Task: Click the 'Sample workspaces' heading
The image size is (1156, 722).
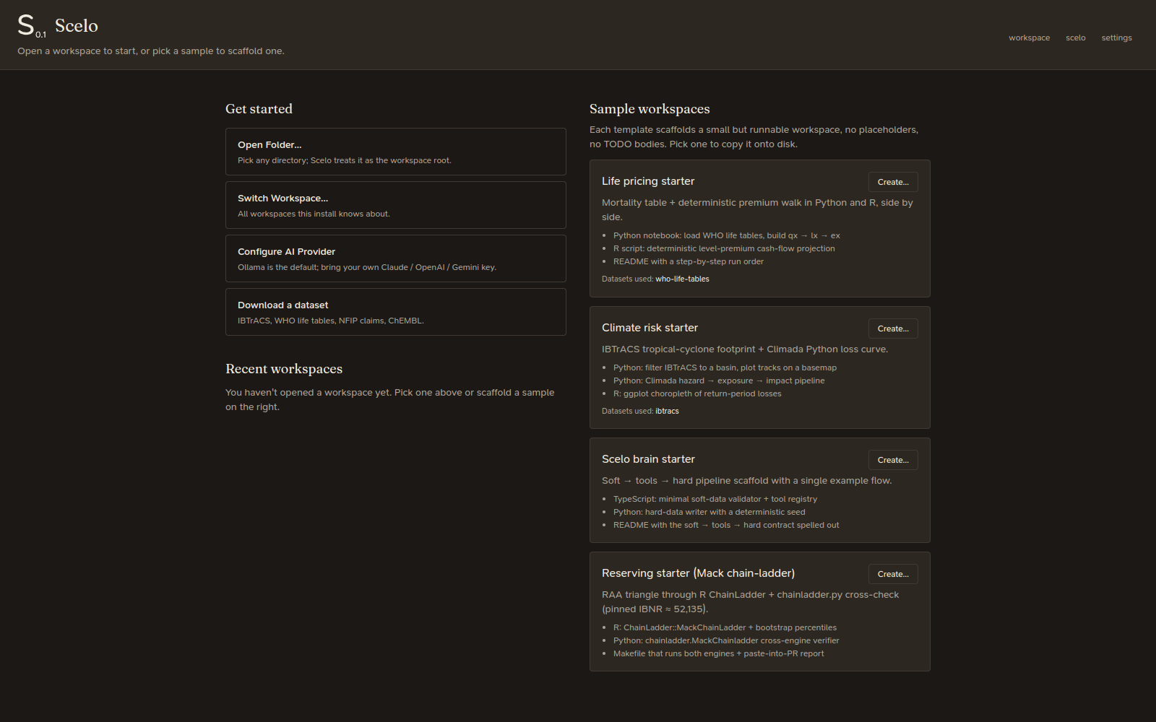Action: click(x=650, y=109)
